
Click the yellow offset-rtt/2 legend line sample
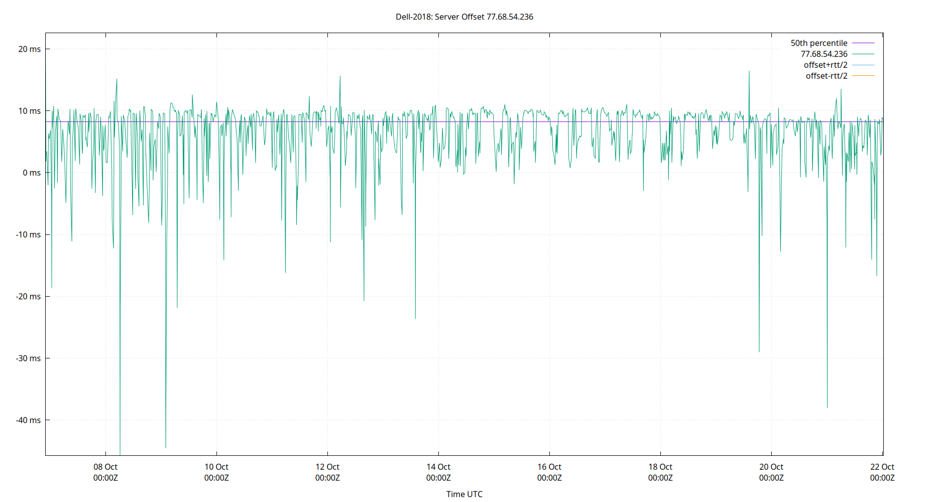point(863,76)
